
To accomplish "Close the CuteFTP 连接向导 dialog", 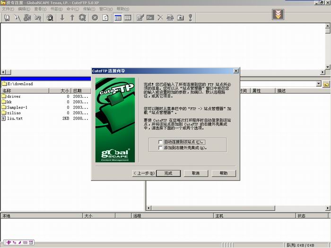I will click(x=236, y=71).
